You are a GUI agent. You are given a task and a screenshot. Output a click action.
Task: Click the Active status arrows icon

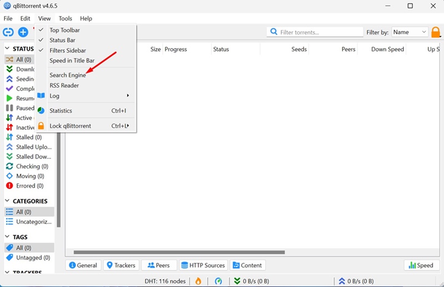(x=9, y=117)
